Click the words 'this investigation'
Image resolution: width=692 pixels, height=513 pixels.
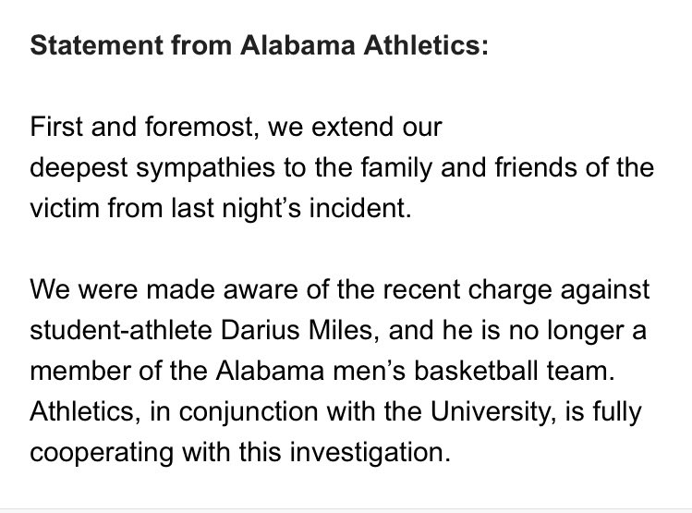[x=342, y=452]
